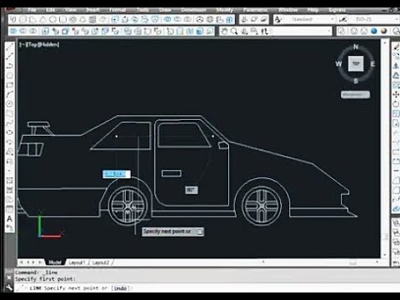Click Union in the Modeling toolbar
Image resolution: width=400 pixels, height=300 pixels.
pos(167,20)
